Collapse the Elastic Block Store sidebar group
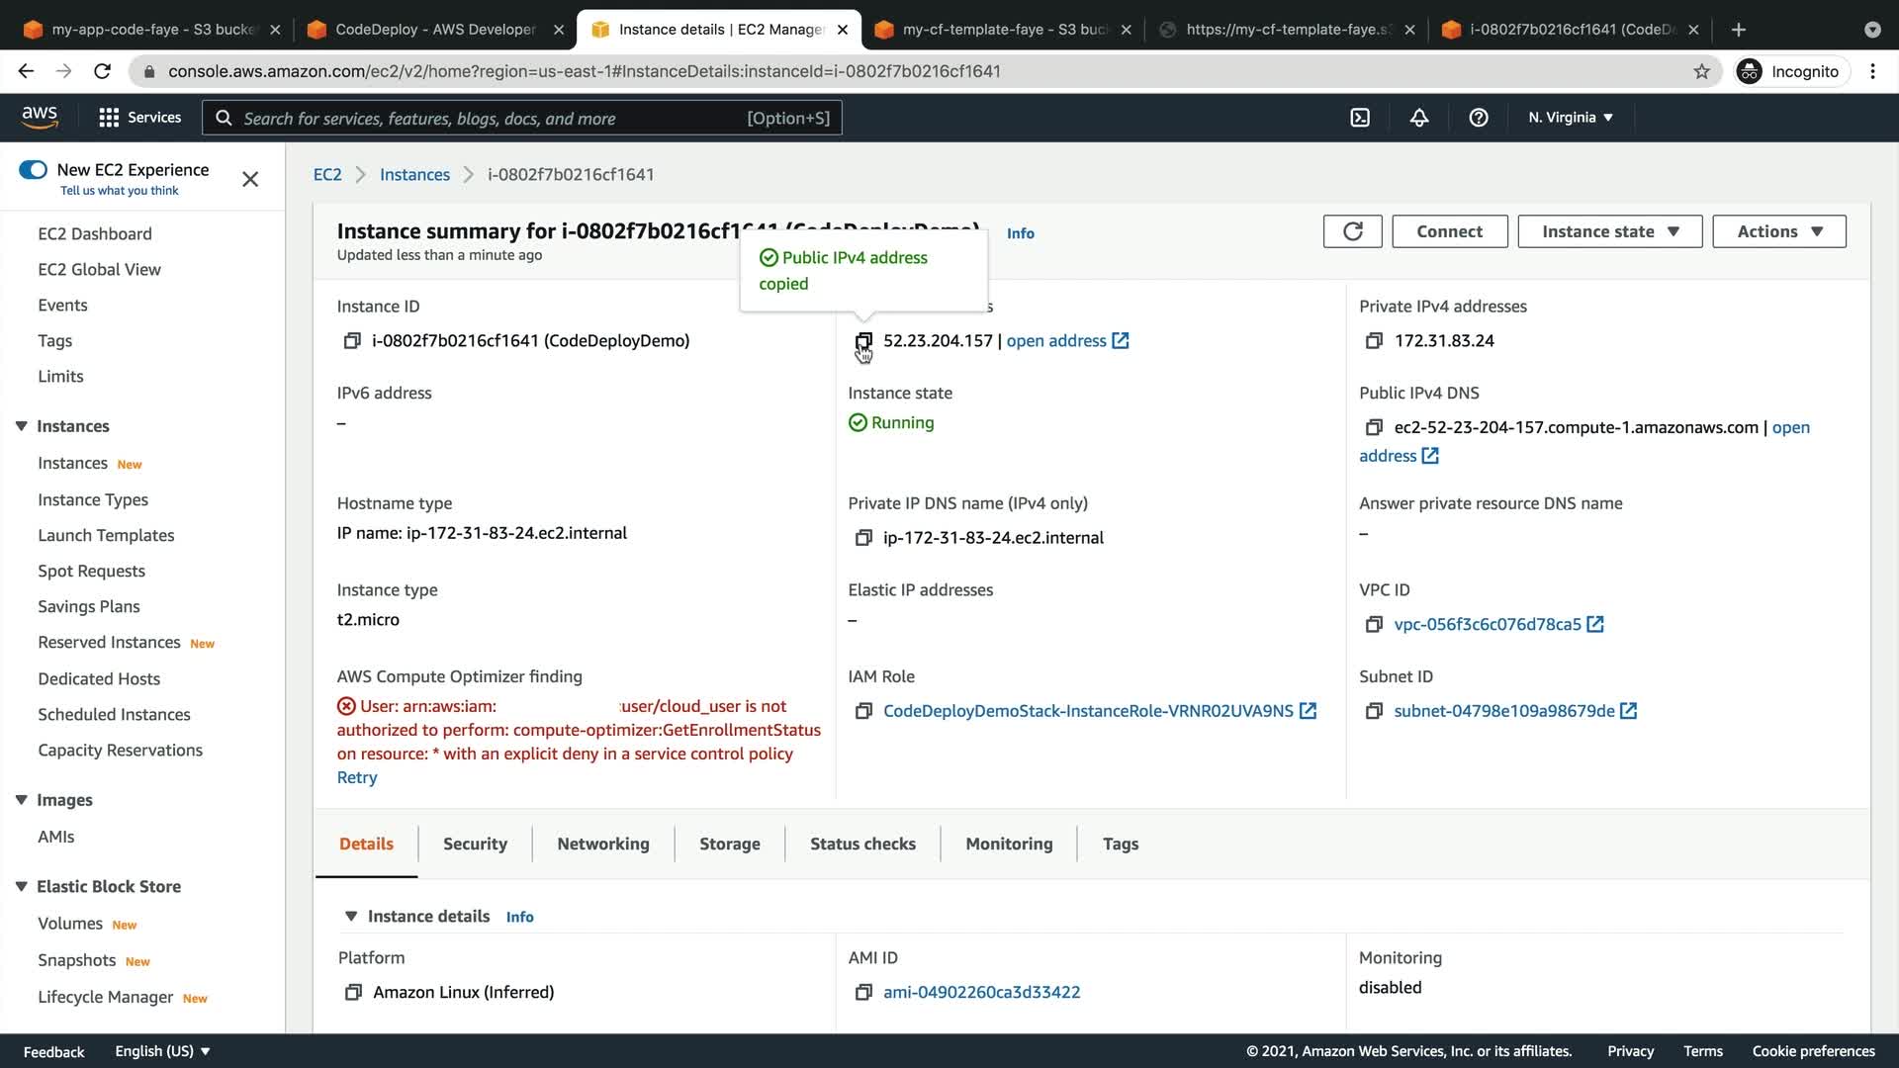Image resolution: width=1899 pixels, height=1068 pixels. (21, 887)
